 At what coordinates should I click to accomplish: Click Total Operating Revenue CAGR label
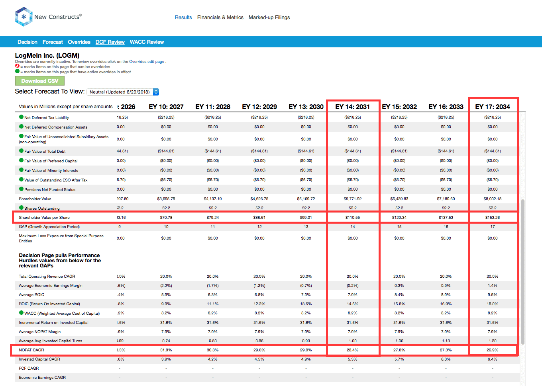pos(47,277)
